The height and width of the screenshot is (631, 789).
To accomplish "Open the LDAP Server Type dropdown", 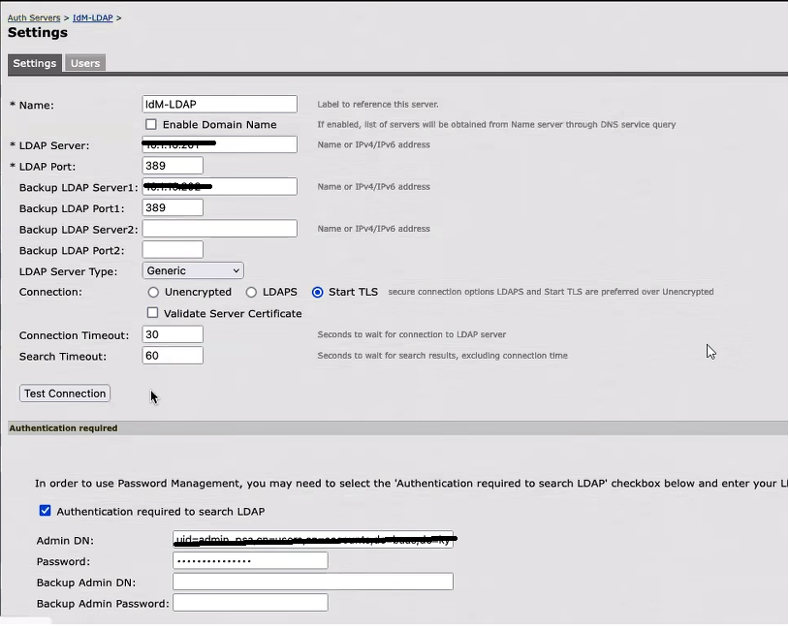I will [192, 271].
